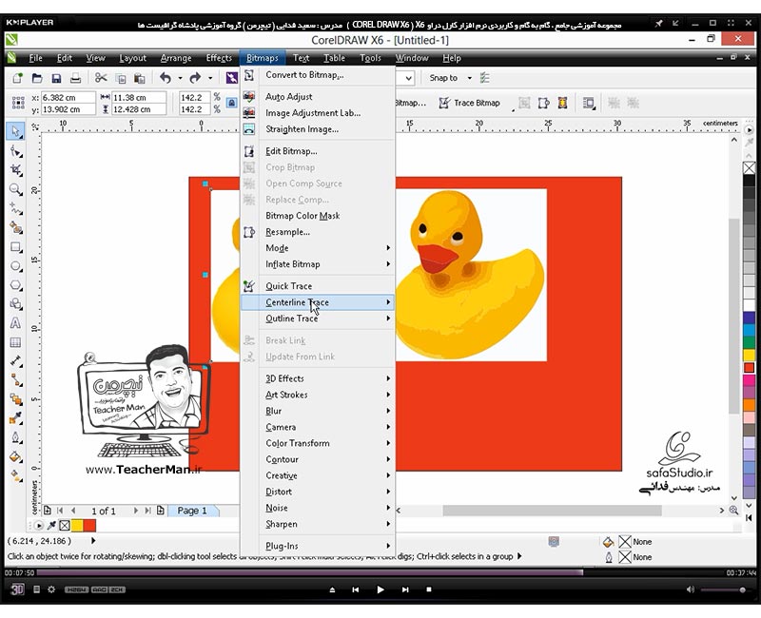761x618 pixels.
Task: Click the Resample icon in property bar
Action: 543,103
